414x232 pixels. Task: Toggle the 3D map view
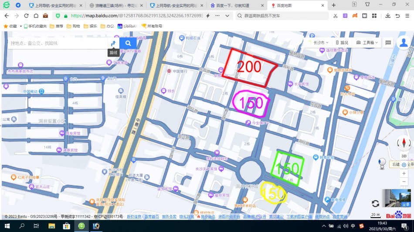click(x=404, y=156)
